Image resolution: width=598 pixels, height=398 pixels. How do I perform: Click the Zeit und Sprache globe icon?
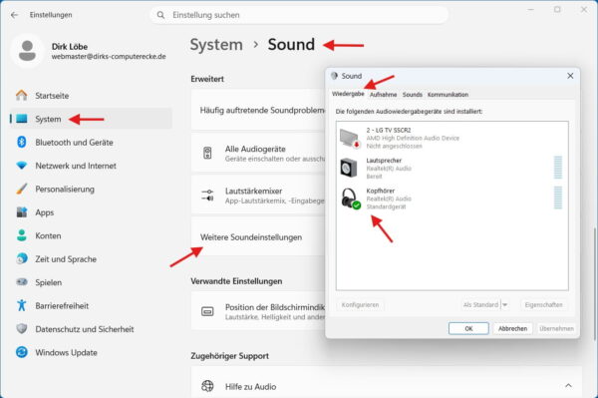[x=22, y=258]
